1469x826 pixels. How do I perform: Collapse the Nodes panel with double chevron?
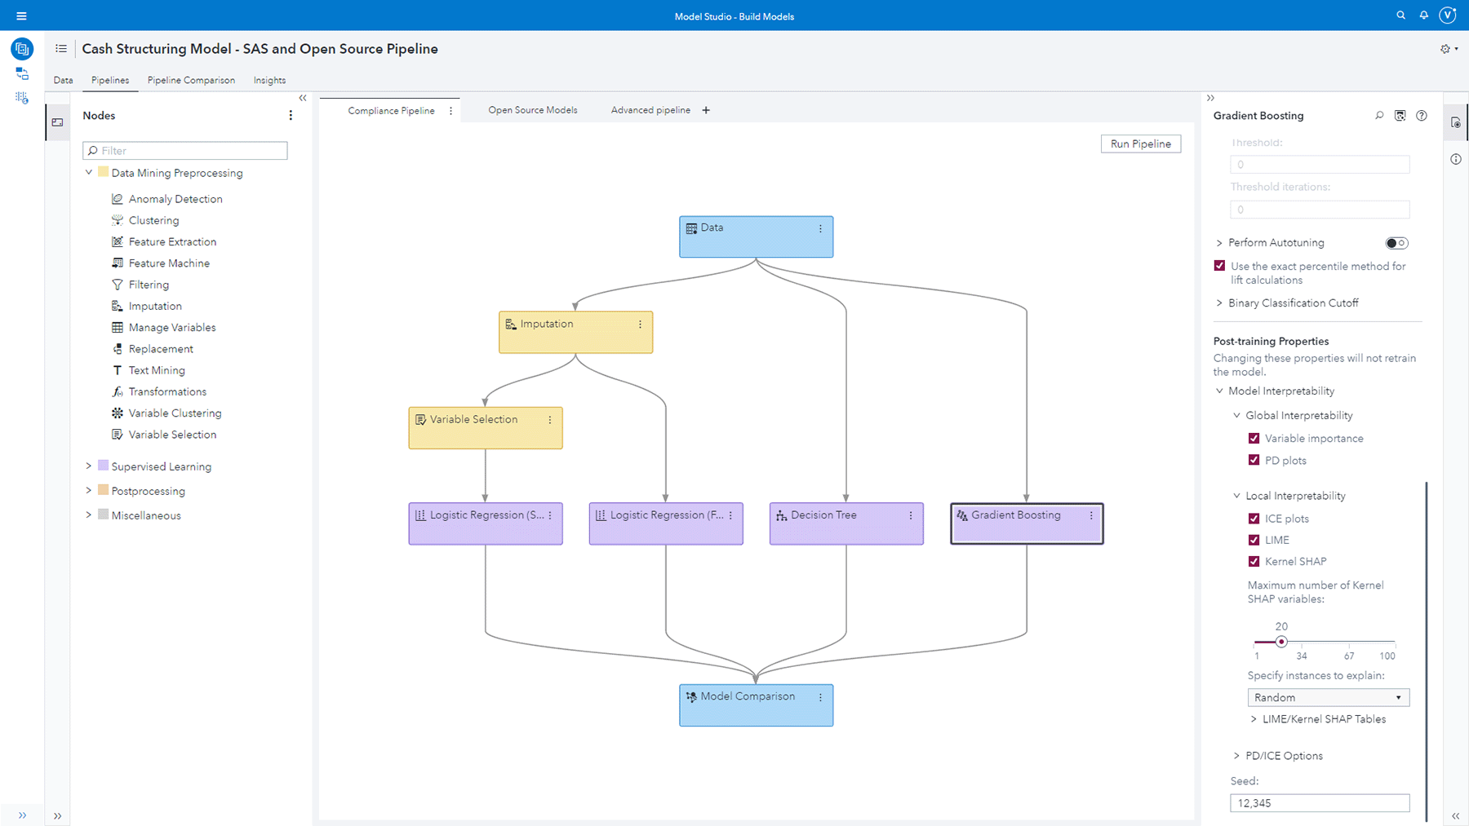pos(303,98)
